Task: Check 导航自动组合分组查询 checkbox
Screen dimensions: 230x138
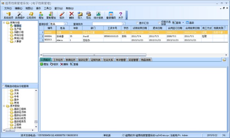Action: [3, 86]
